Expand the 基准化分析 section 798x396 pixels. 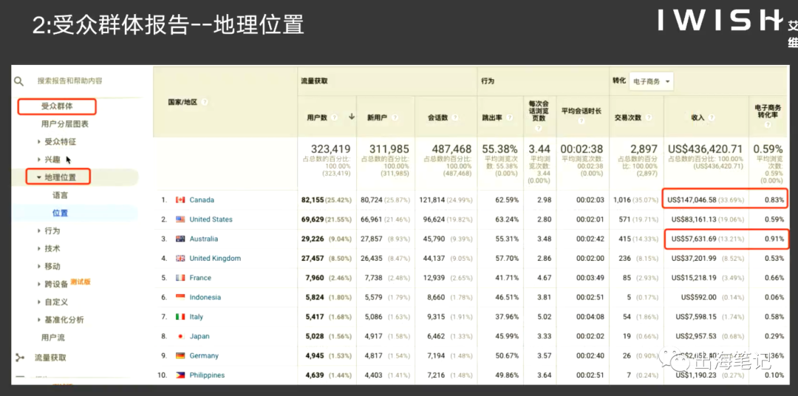[39, 320]
